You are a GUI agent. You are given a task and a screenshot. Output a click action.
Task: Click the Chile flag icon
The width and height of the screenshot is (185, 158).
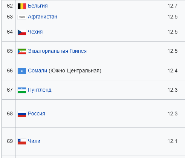(22, 141)
